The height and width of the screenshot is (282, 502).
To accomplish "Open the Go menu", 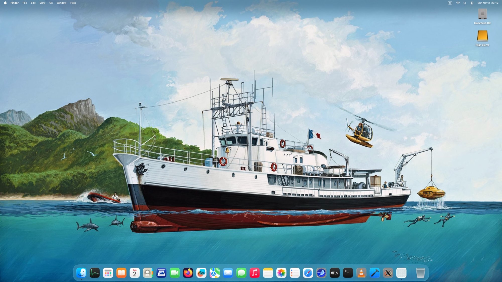I will (x=51, y=3).
